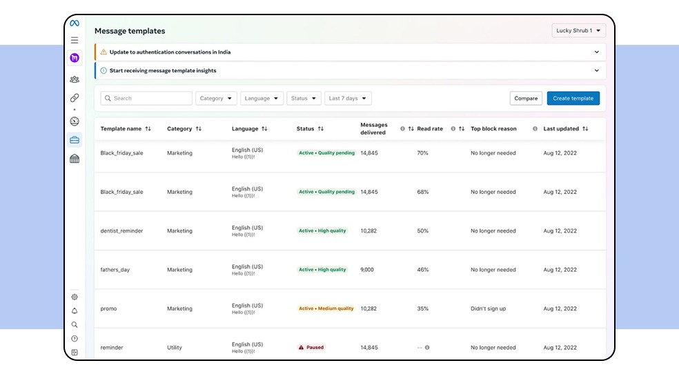Open the Lucky Shrub 1 account selector

click(578, 30)
